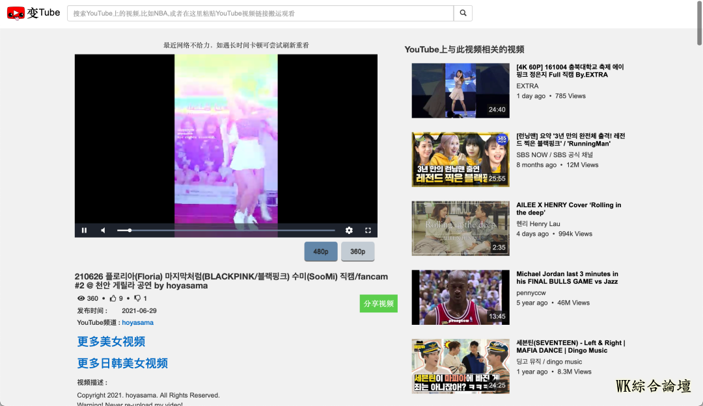Click the title 'AILEE X HENRY Cover'
This screenshot has width=703, height=406.
568,209
